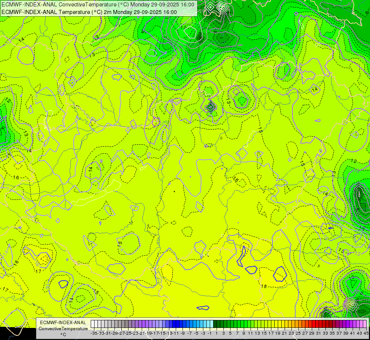Click the -35 legend scale value
Viewport: 370px width, 340px height.
click(94, 334)
